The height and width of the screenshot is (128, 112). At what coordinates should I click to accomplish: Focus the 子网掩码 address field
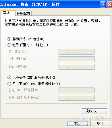point(76,59)
